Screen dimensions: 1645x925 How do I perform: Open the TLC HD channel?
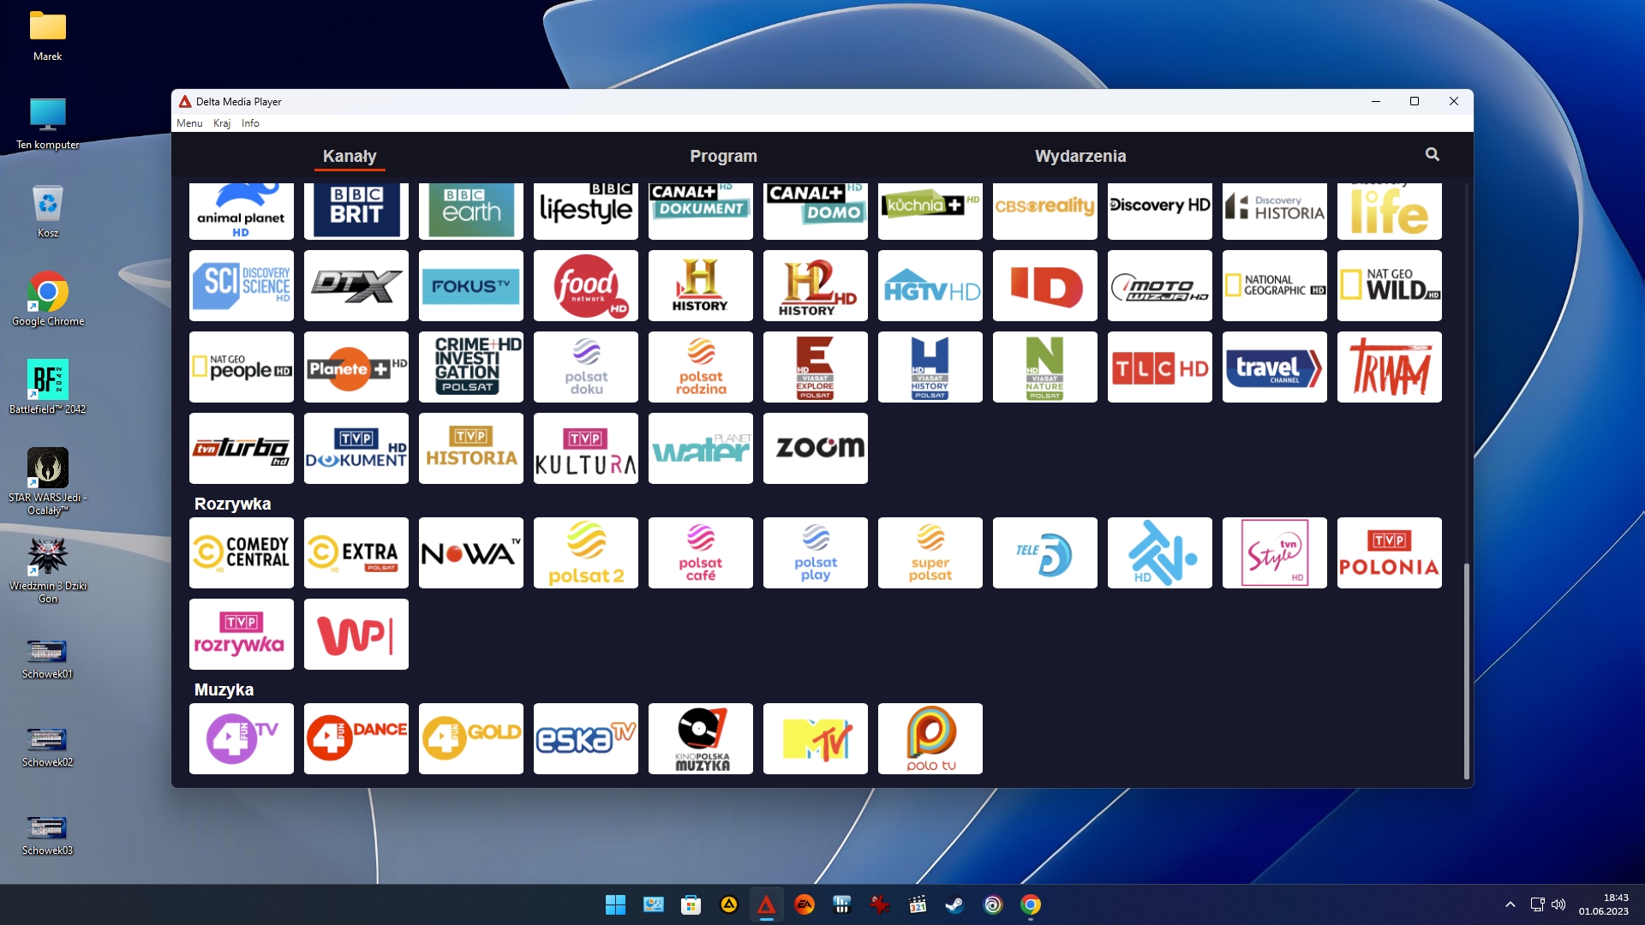pos(1159,367)
